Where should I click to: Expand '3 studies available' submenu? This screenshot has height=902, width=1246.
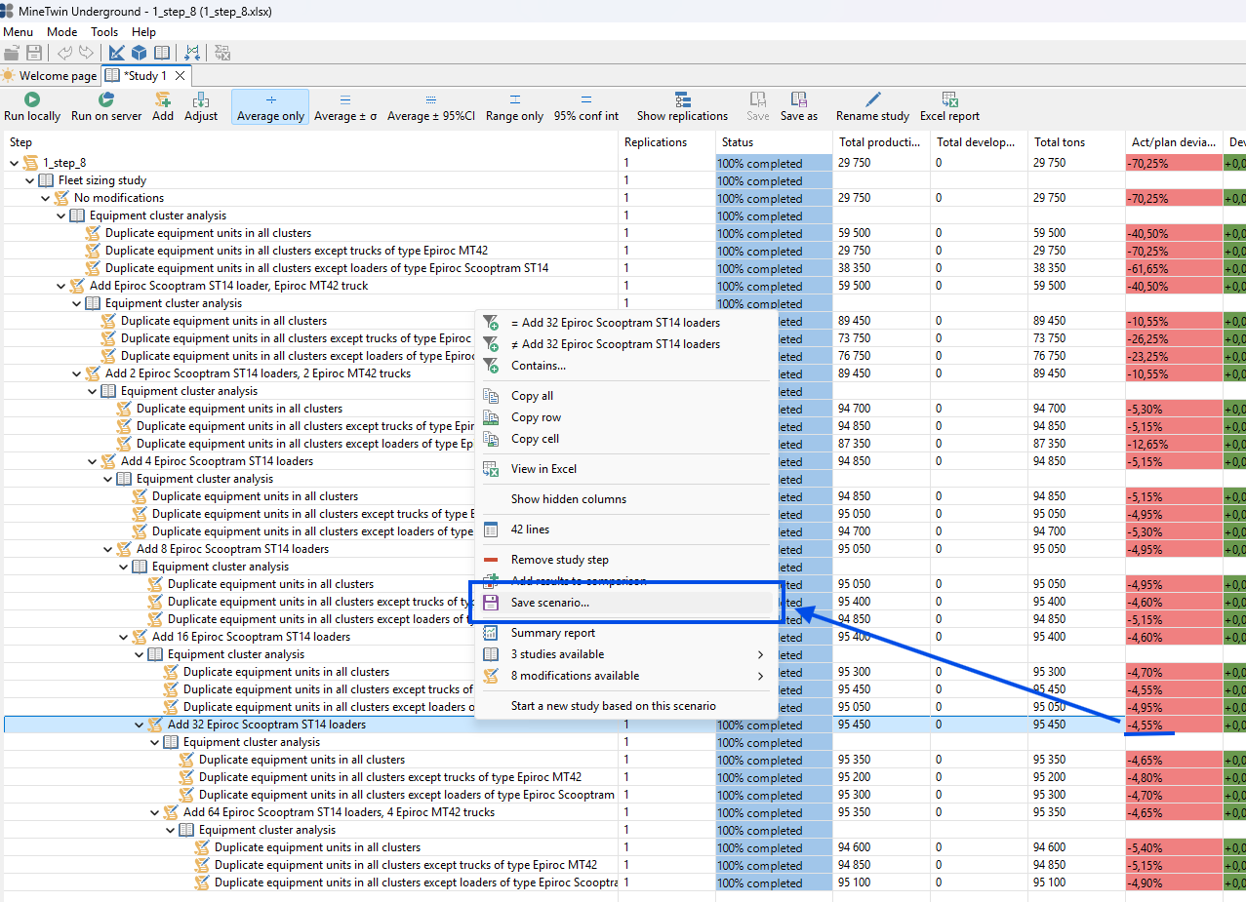click(624, 654)
